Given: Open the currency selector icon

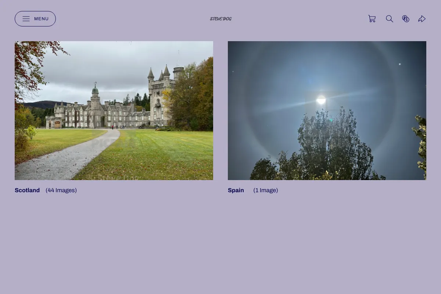Looking at the screenshot, I should 406,19.
